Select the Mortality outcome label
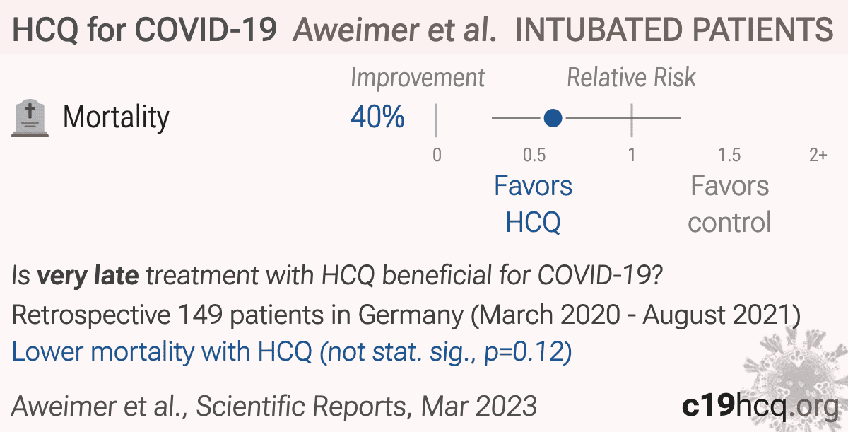848x432 pixels. click(x=116, y=117)
